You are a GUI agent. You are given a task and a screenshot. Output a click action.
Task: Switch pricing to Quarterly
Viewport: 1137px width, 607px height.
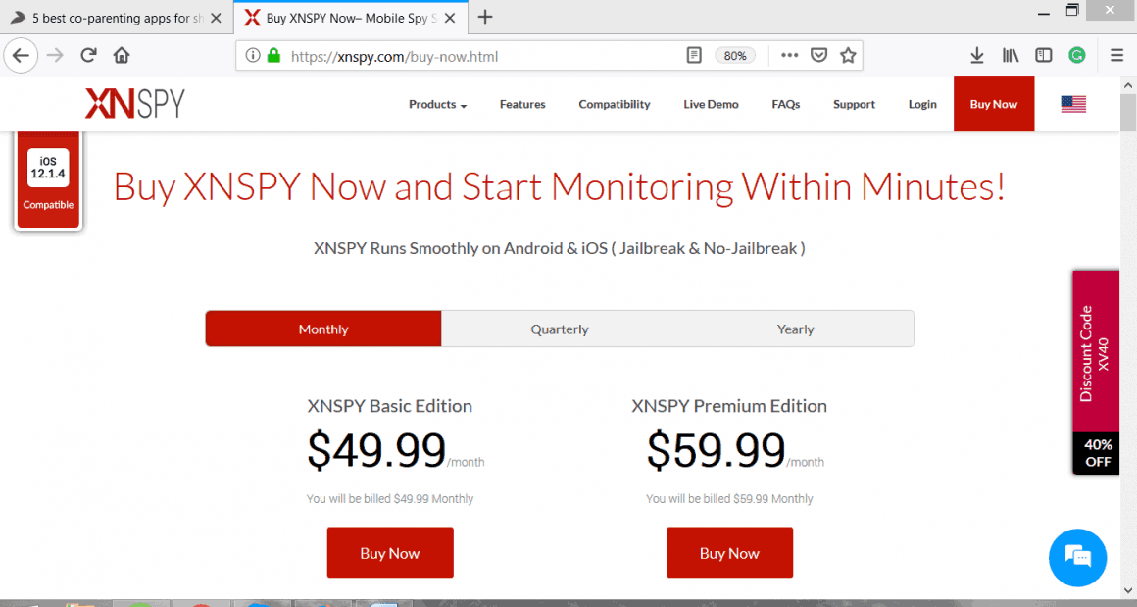tap(559, 329)
